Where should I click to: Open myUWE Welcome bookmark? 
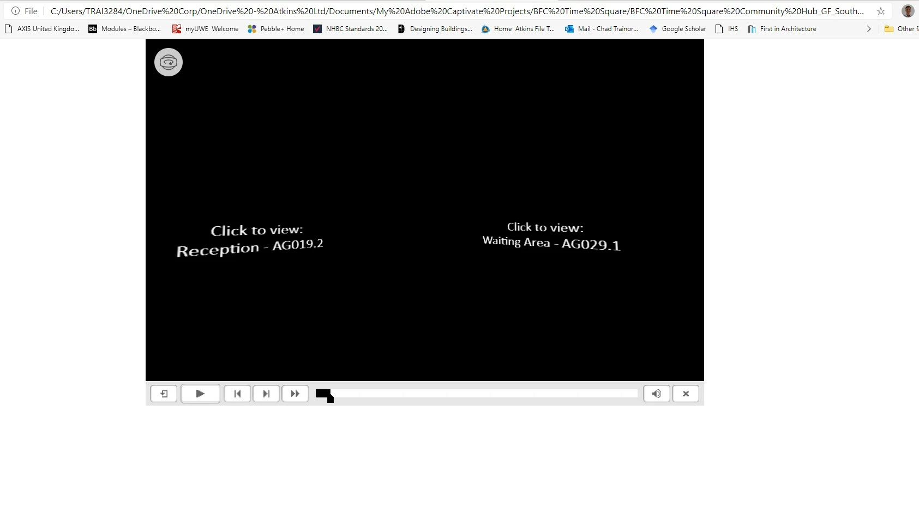pos(206,29)
